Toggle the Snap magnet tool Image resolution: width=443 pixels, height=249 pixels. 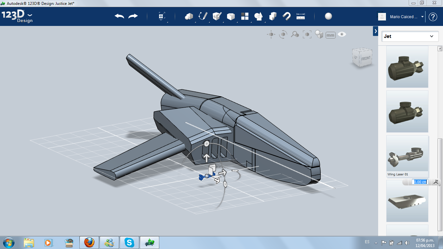(x=286, y=16)
